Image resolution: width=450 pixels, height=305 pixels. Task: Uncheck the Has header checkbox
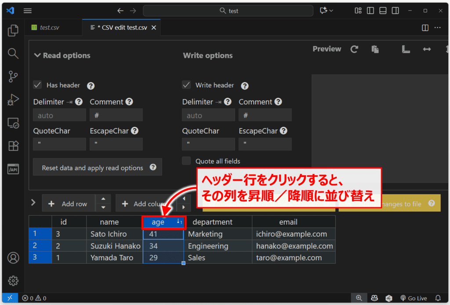pyautogui.click(x=38, y=85)
